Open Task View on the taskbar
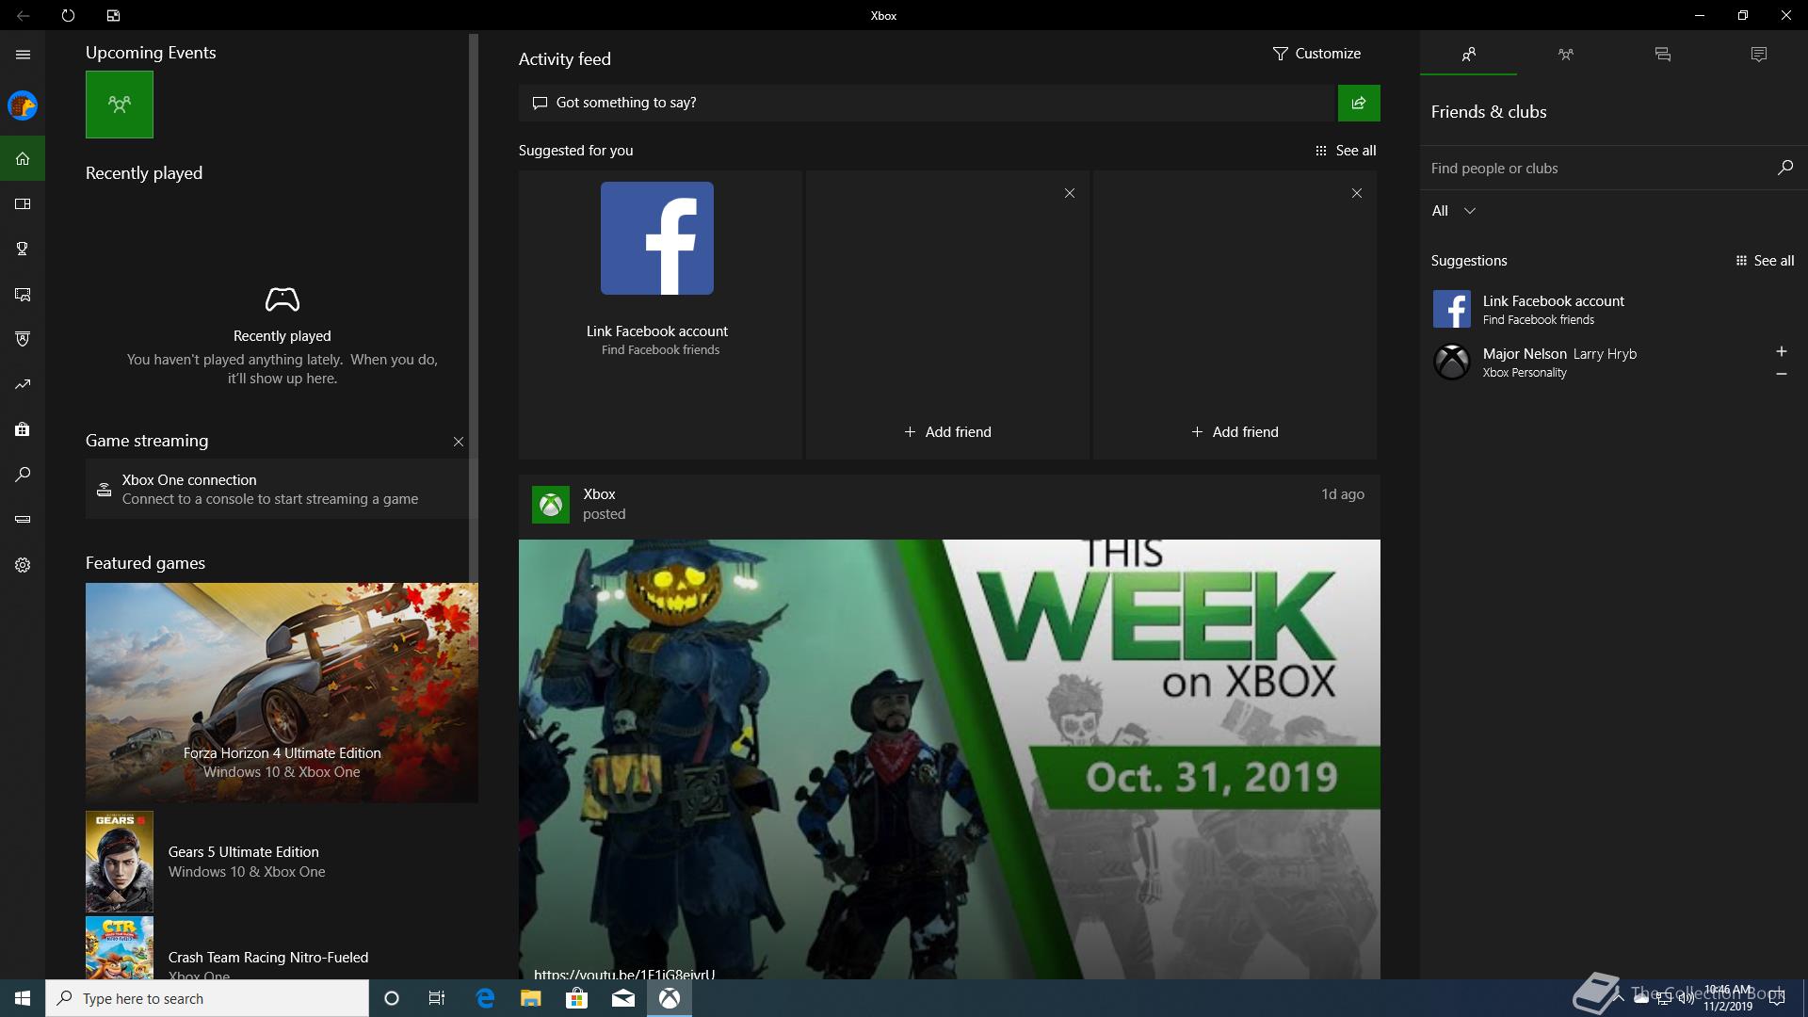Viewport: 1808px width, 1017px height. [437, 998]
